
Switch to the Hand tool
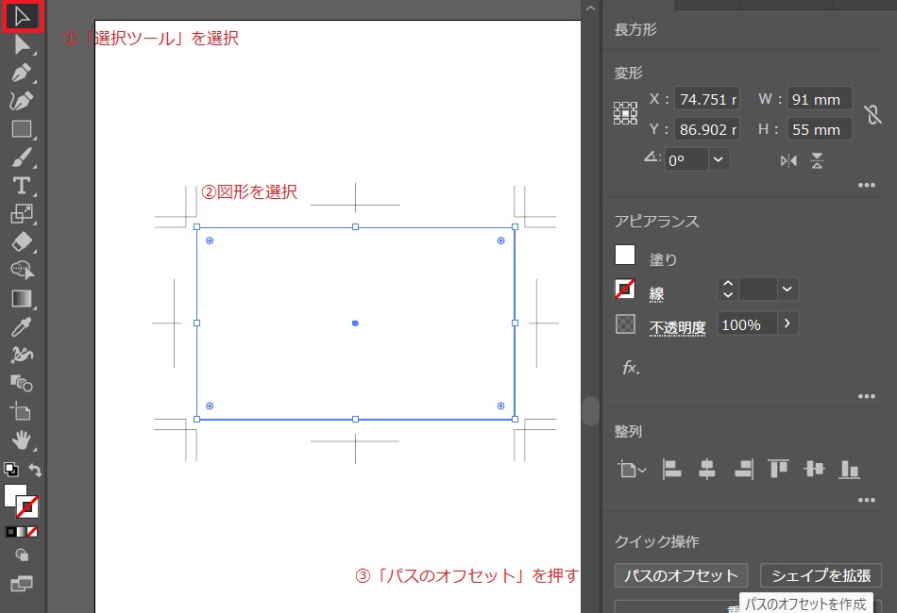pos(22,439)
